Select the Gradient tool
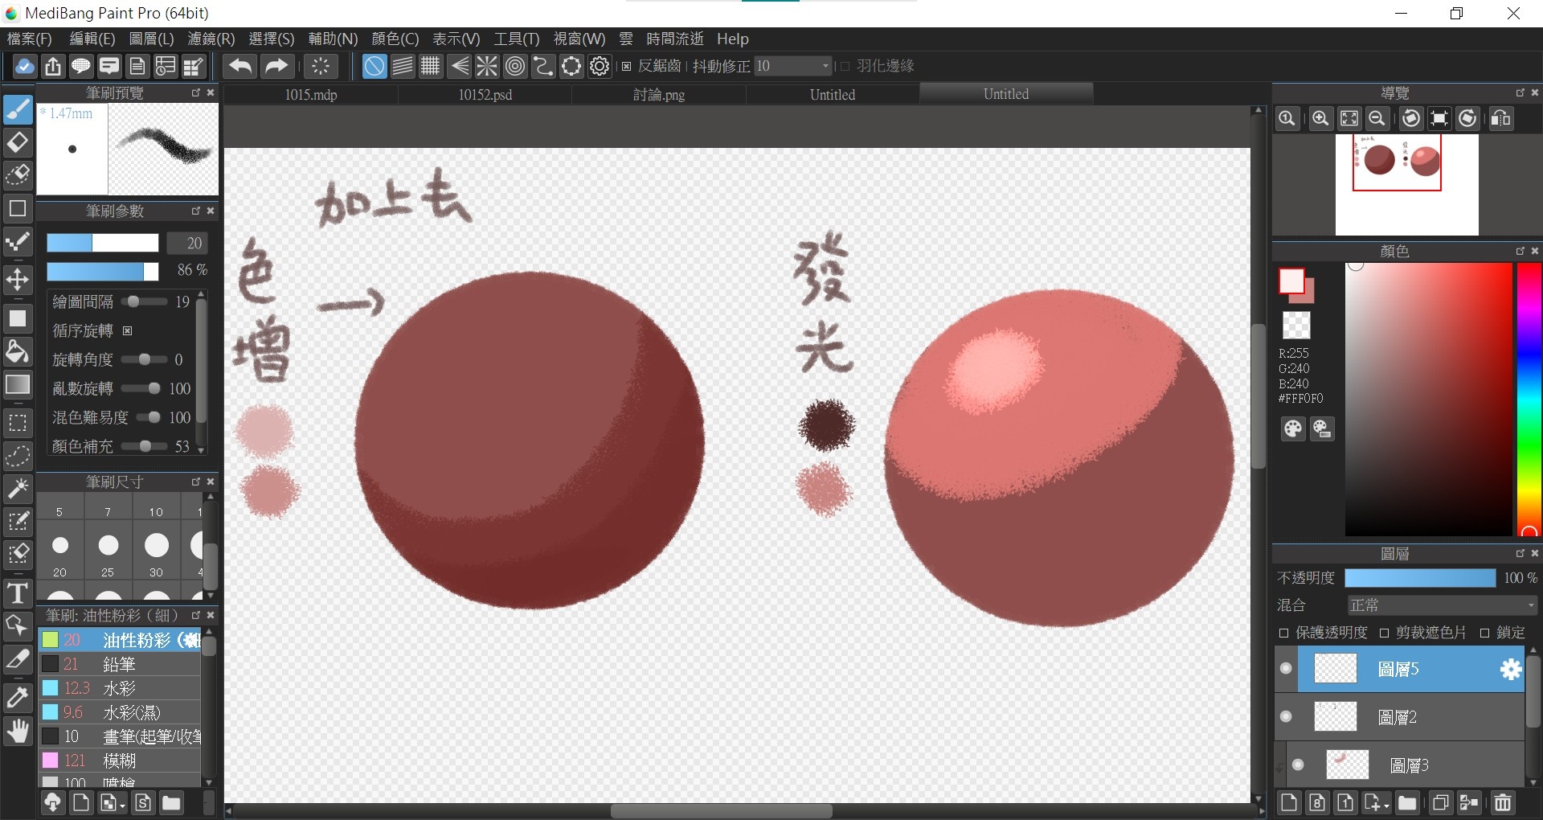The width and height of the screenshot is (1543, 820). [18, 384]
